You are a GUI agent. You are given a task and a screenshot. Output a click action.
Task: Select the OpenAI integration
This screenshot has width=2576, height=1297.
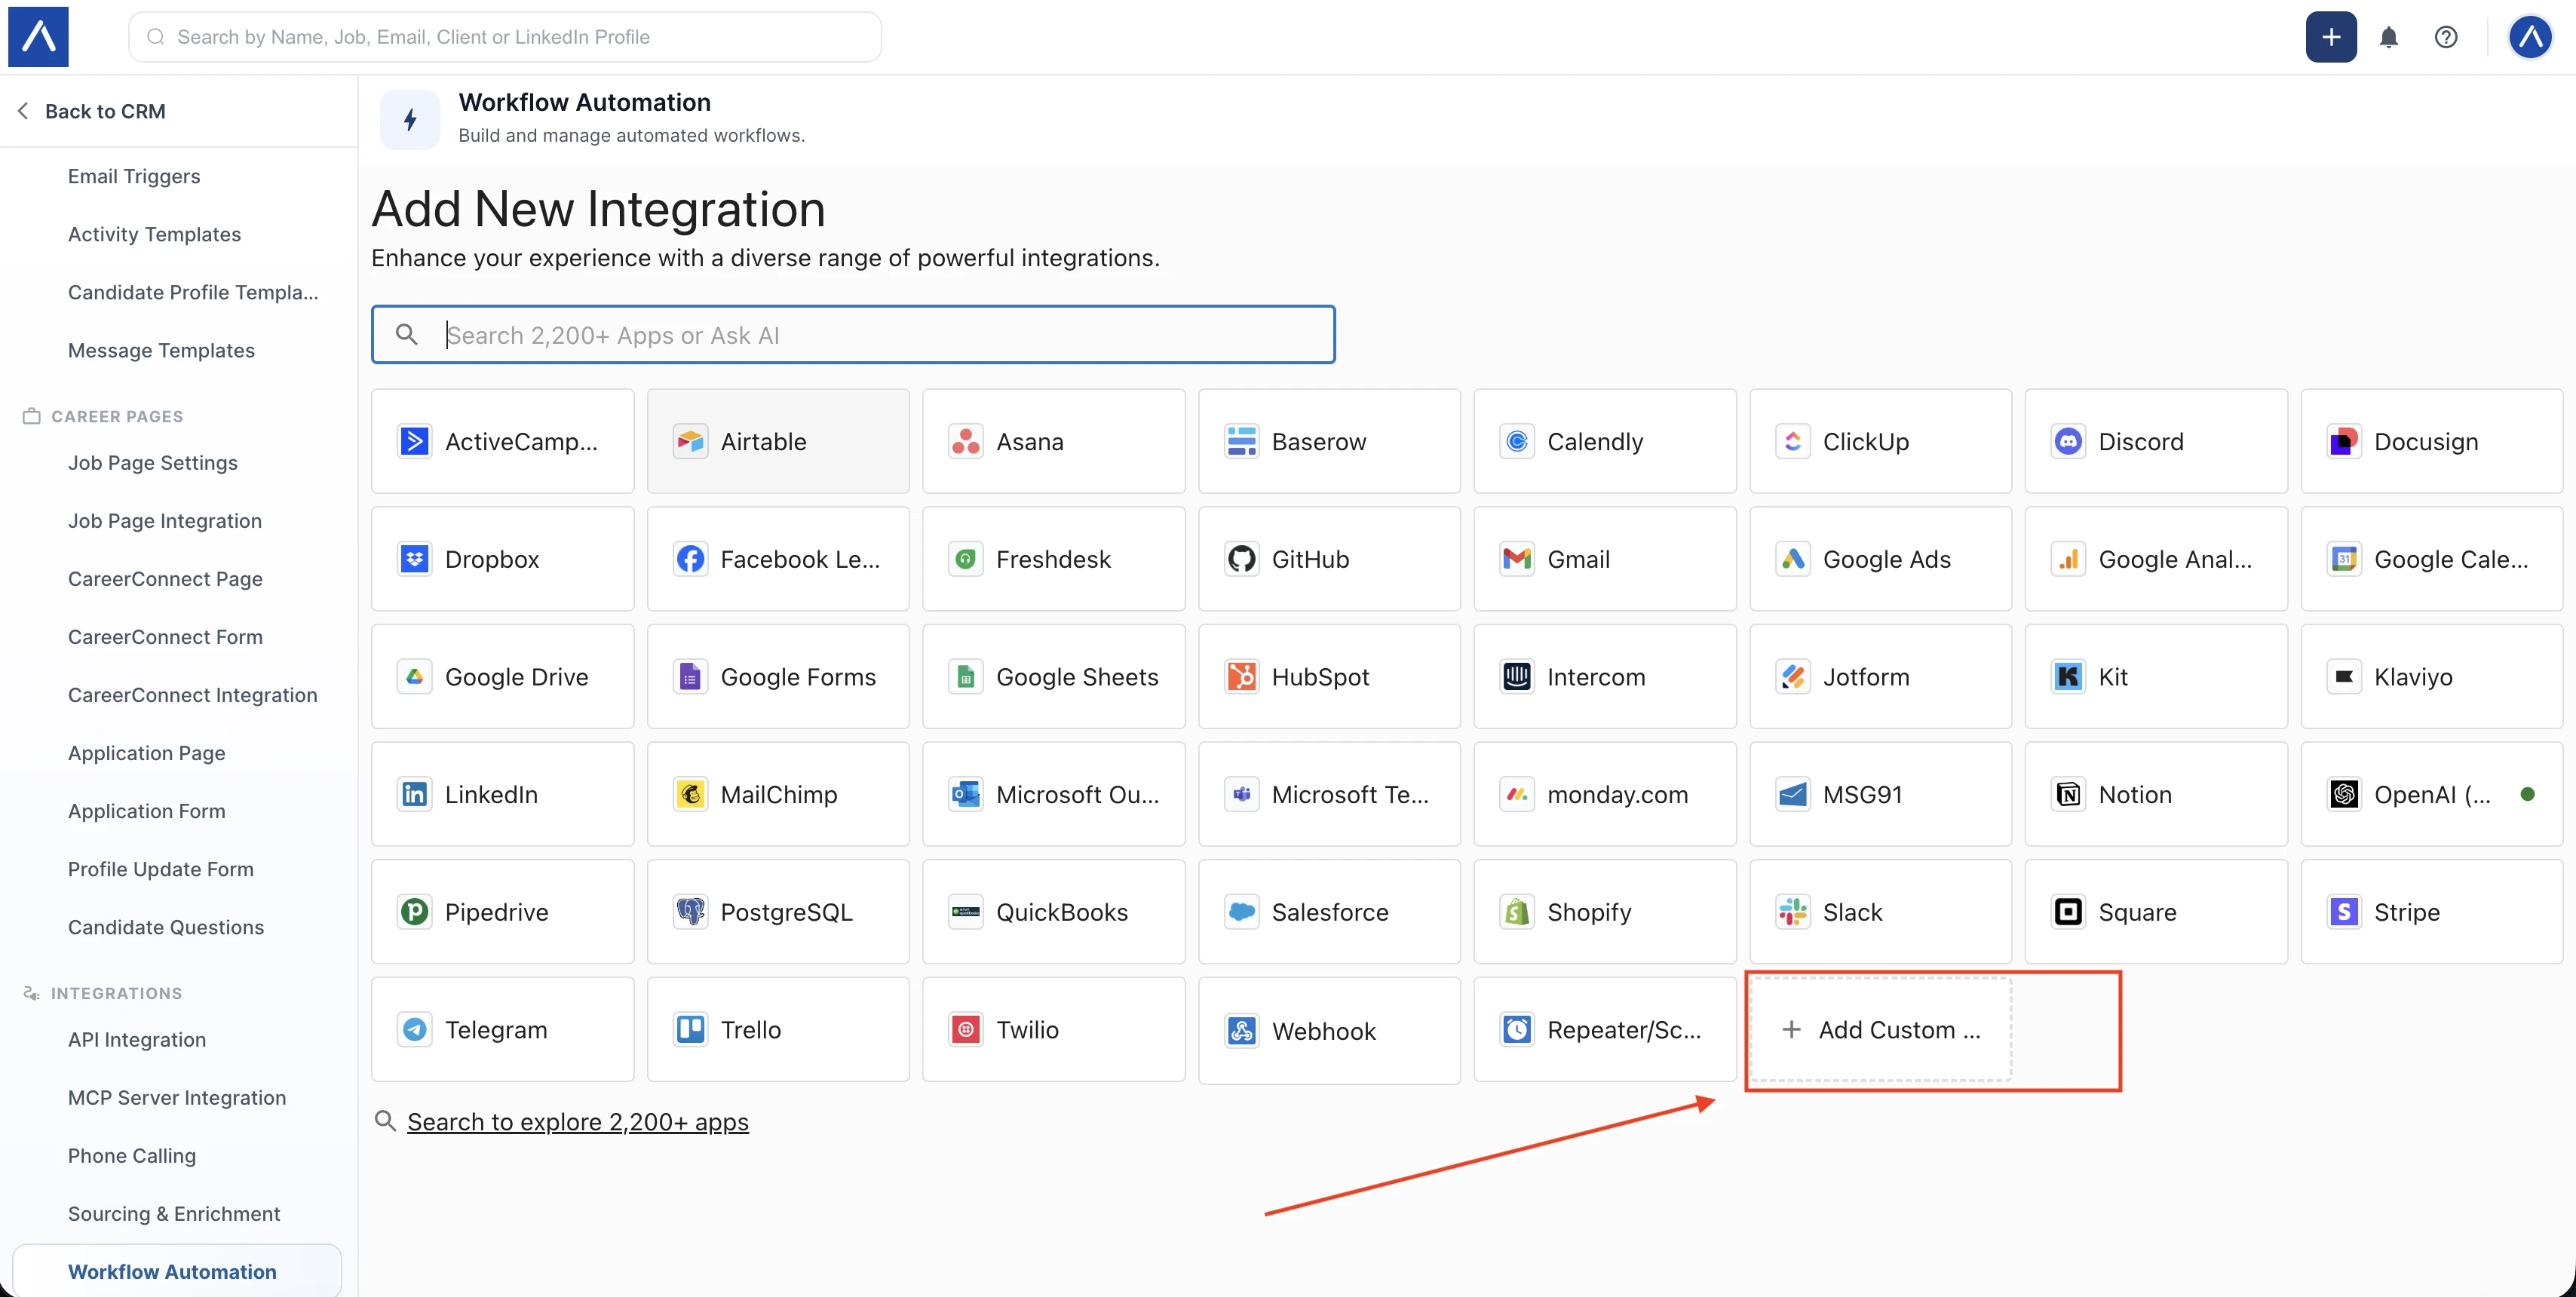pyautogui.click(x=2431, y=794)
